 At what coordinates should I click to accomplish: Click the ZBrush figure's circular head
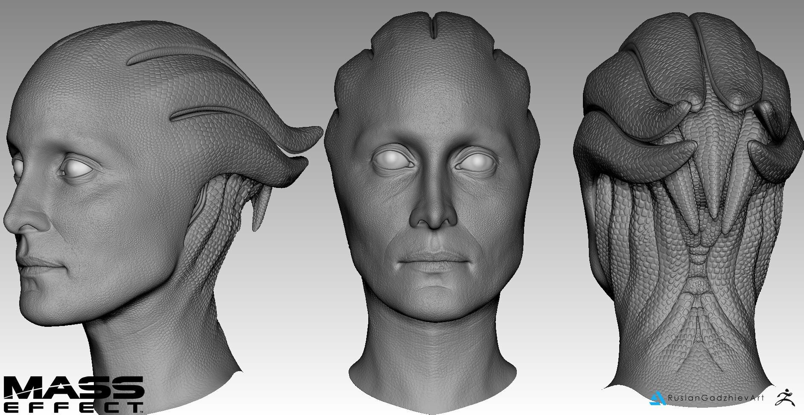point(787,390)
